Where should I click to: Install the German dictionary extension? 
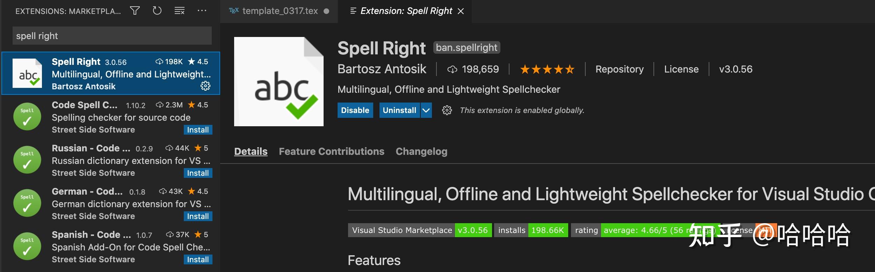198,216
